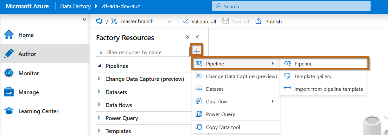
Task: Open Template gallery from the submenu
Action: click(323, 76)
